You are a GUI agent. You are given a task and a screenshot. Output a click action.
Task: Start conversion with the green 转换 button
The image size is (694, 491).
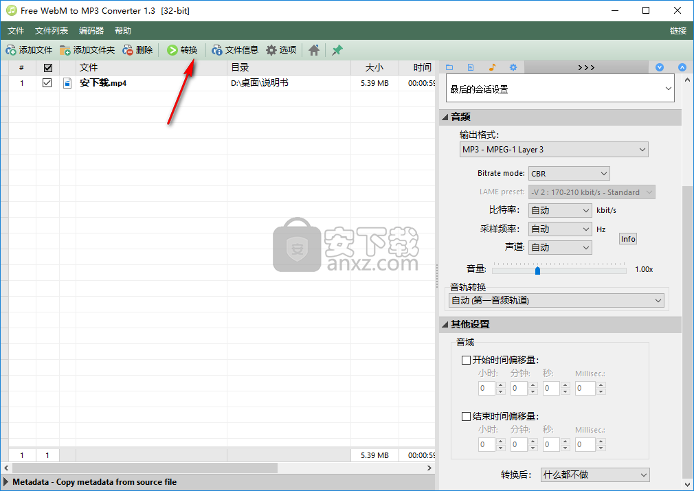click(182, 50)
